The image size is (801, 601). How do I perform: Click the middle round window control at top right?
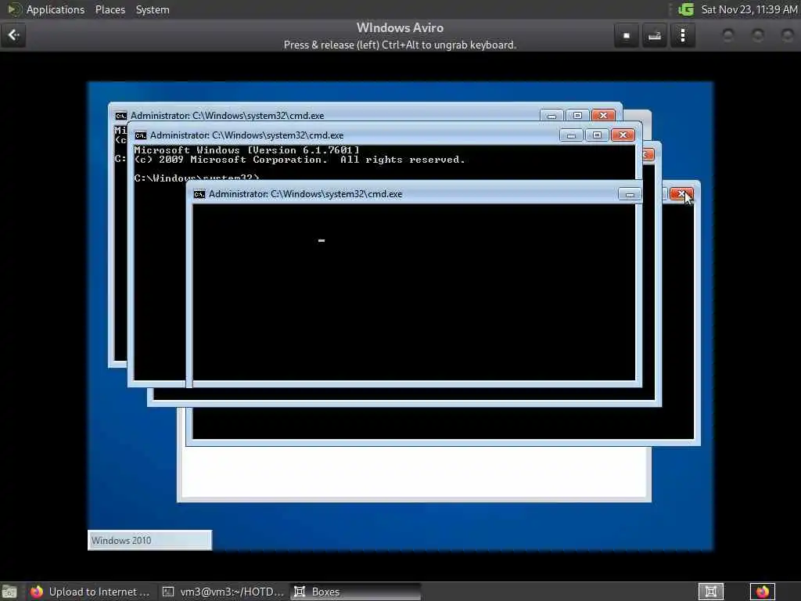click(757, 35)
